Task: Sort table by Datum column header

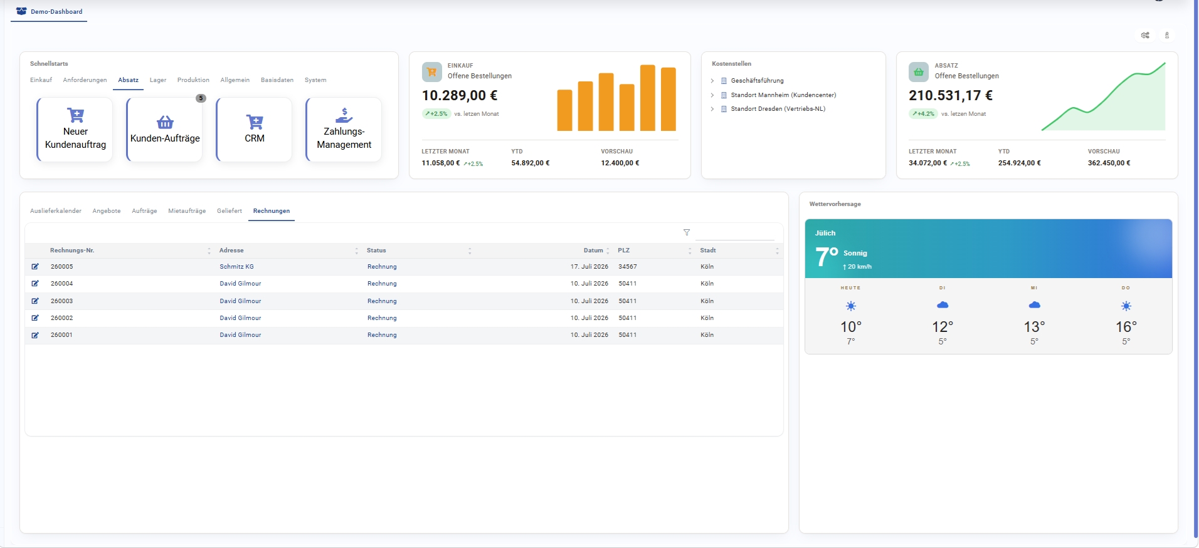Action: pyautogui.click(x=593, y=251)
